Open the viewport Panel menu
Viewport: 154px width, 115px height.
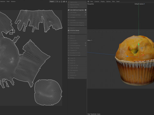click(x=118, y=2)
